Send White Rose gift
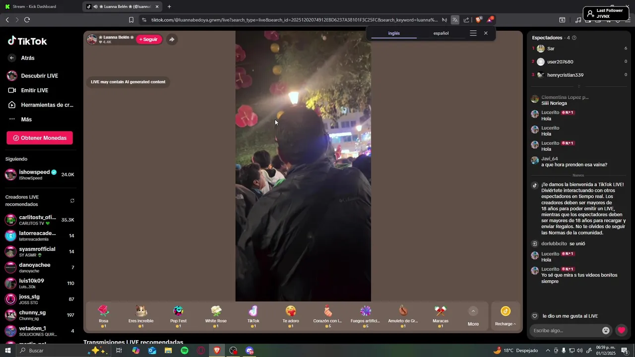The width and height of the screenshot is (635, 357). pyautogui.click(x=216, y=316)
